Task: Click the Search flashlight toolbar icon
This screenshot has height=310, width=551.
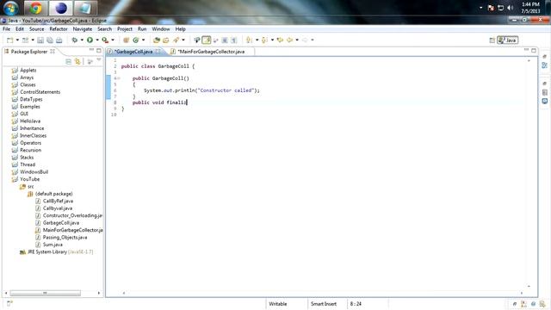Action: (176, 40)
